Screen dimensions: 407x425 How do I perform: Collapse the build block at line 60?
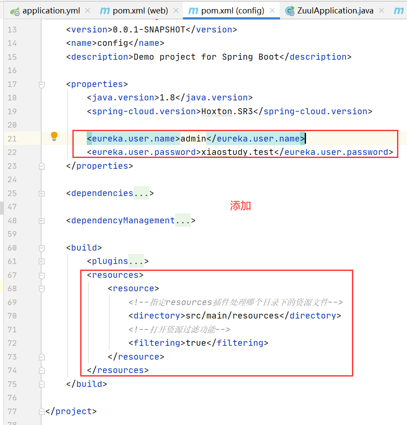click(42, 248)
